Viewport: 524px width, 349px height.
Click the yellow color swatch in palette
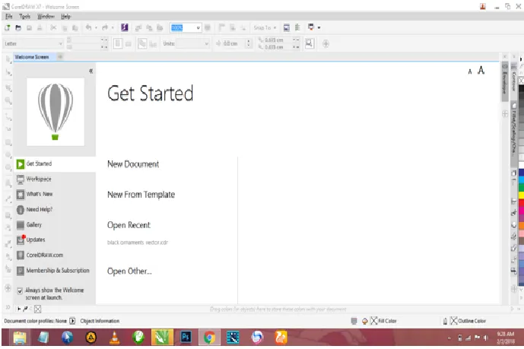[x=521, y=195]
